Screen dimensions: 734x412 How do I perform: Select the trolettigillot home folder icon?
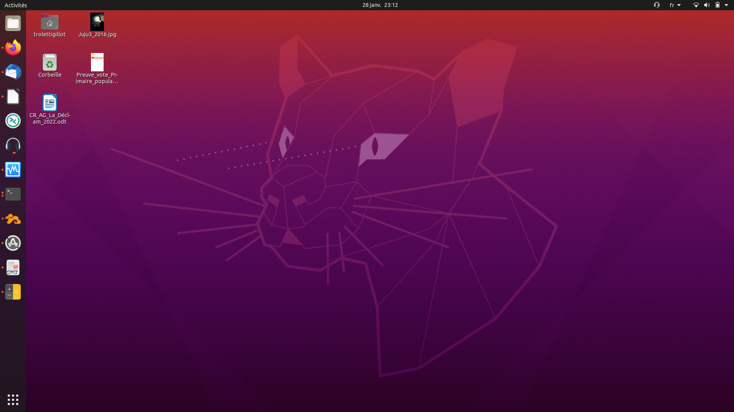point(50,22)
